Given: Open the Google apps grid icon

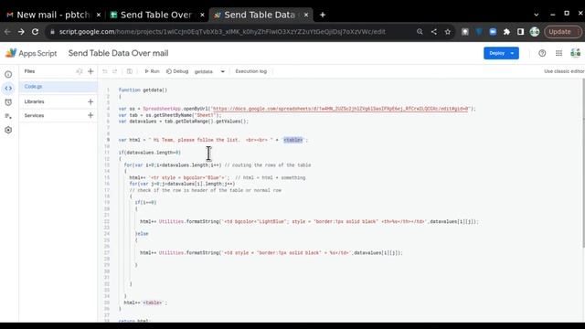Looking at the screenshot, I should (x=558, y=53).
